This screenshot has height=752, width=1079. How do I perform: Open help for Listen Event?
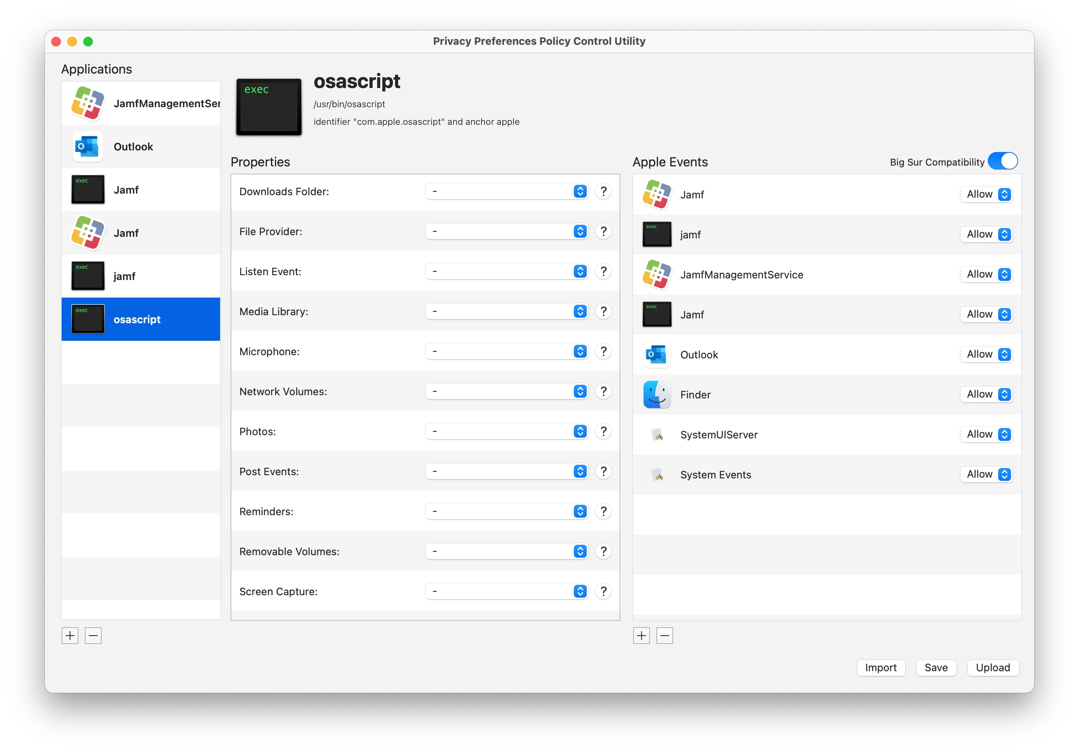(x=604, y=271)
